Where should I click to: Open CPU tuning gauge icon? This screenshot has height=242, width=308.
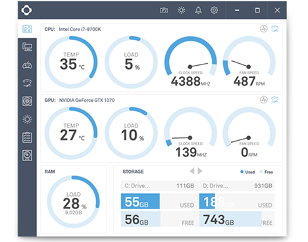[274, 29]
